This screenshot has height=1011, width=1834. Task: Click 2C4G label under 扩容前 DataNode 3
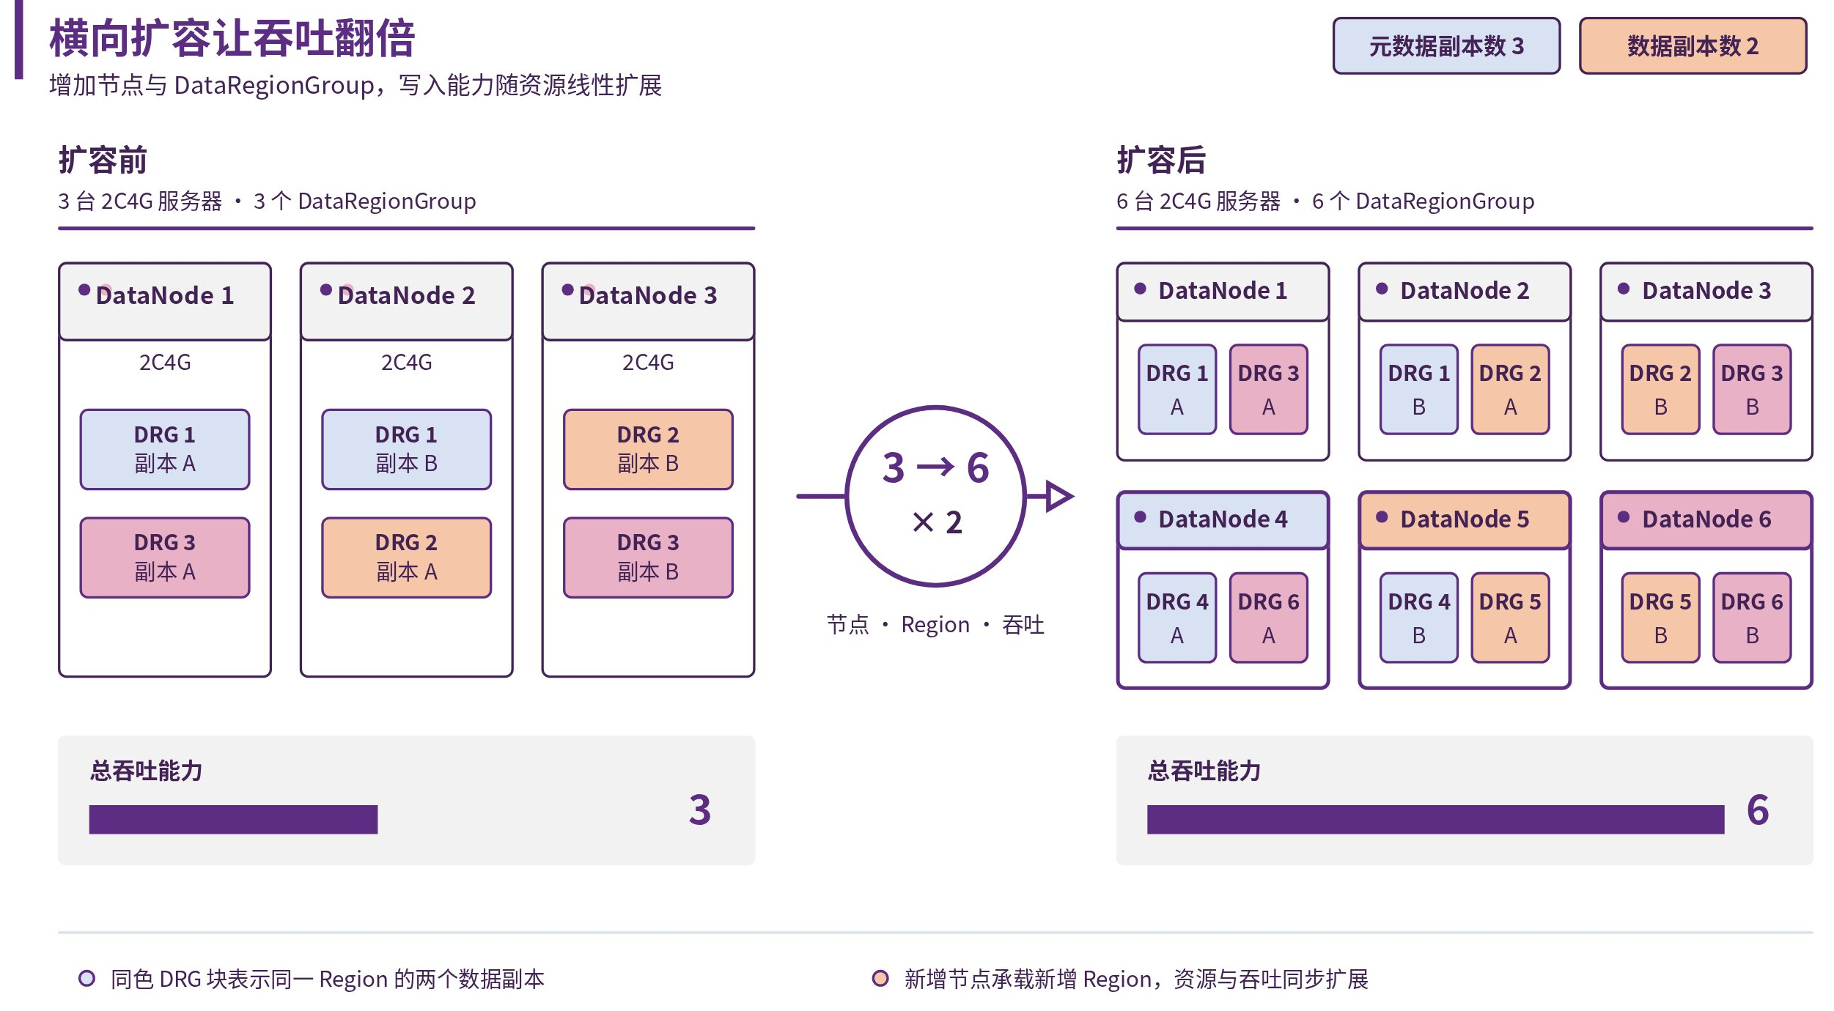(x=648, y=363)
